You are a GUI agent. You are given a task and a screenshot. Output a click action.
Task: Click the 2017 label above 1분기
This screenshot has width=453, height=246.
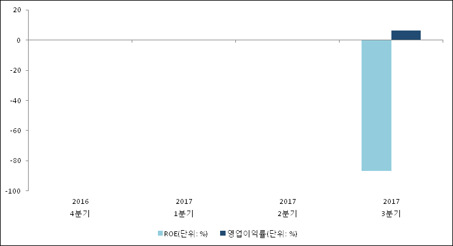click(184, 201)
